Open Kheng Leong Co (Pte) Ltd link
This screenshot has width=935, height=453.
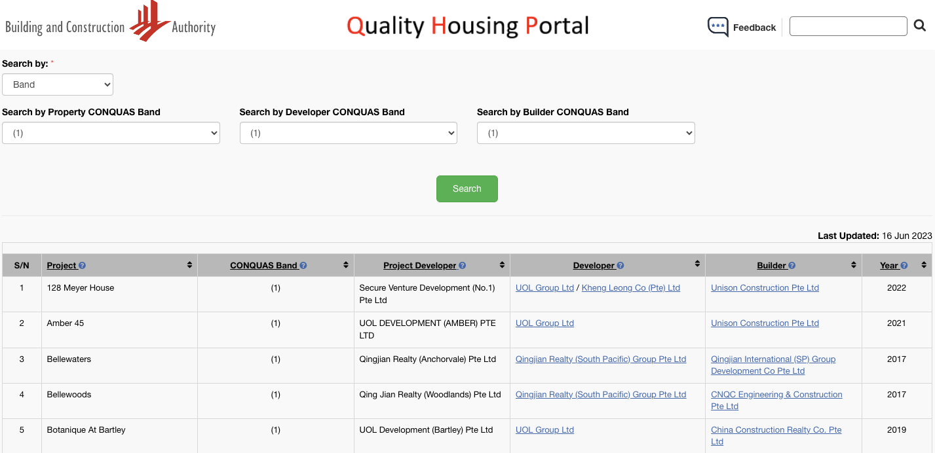[631, 288]
